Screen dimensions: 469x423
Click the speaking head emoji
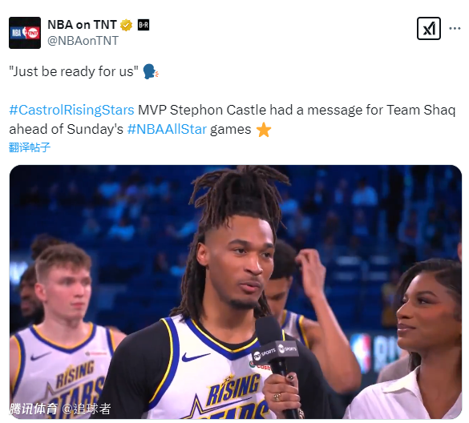151,72
